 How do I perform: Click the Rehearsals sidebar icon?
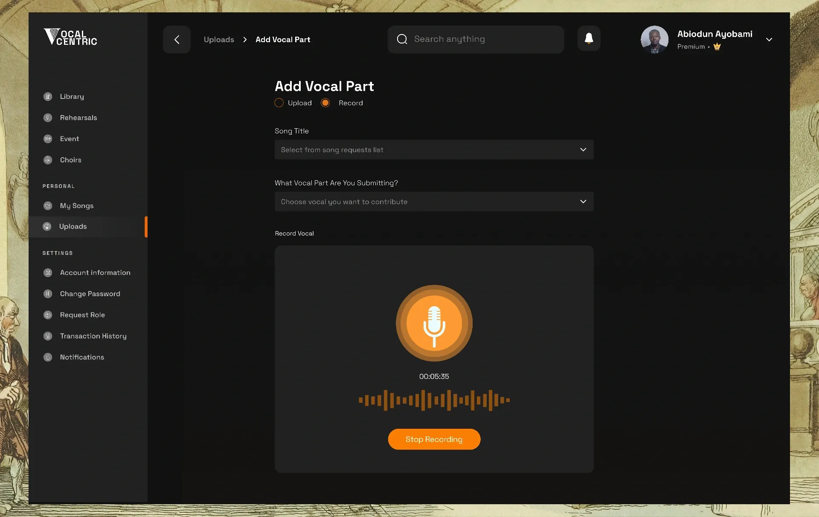[48, 118]
